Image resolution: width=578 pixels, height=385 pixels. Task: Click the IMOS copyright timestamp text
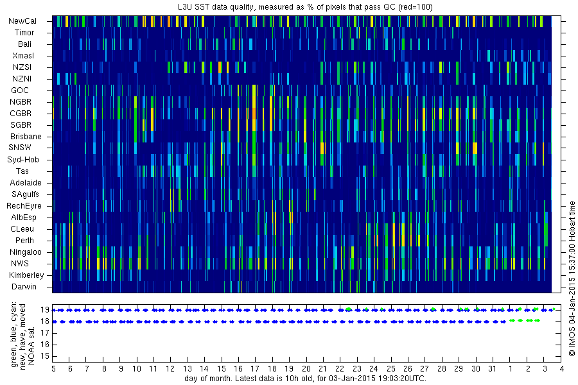[x=572, y=279]
